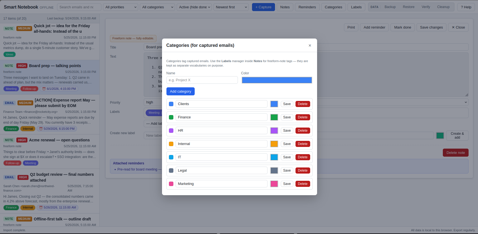Click Backup in the DATA group
The width and height of the screenshot is (478, 234).
coord(390,7)
